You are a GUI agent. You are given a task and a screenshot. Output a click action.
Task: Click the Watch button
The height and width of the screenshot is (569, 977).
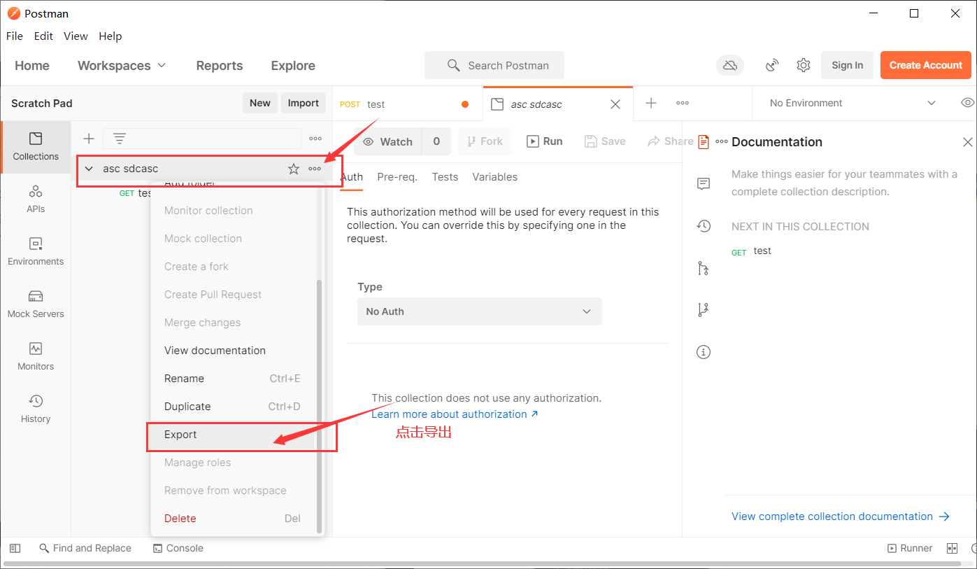coord(388,141)
